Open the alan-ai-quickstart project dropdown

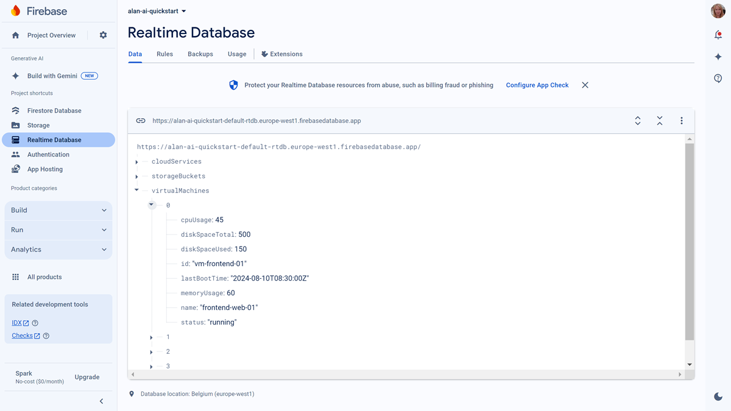156,10
